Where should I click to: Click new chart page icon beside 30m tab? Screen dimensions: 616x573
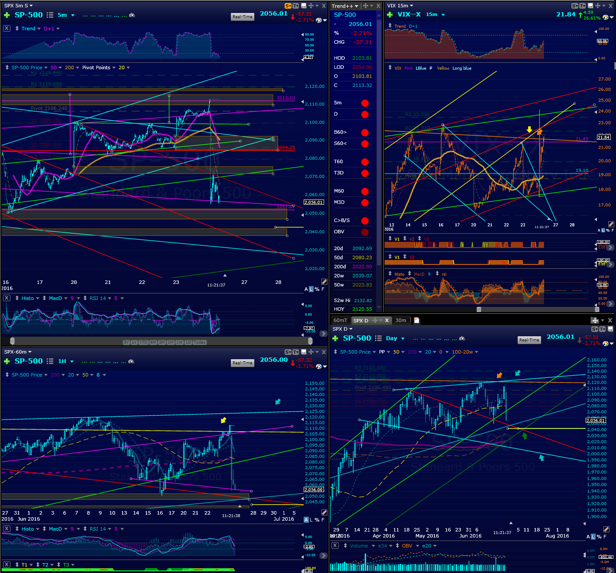click(417, 320)
